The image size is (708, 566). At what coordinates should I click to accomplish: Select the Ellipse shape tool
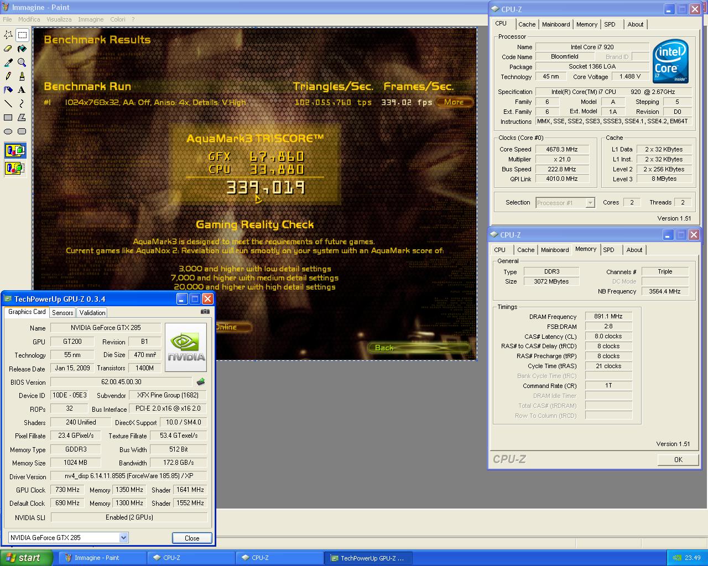8,131
